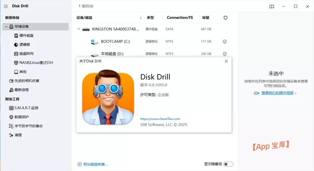Viewport: 314px width, 171px height.
Task: Open 字节到字节的备份 tool
Action: coord(29,126)
